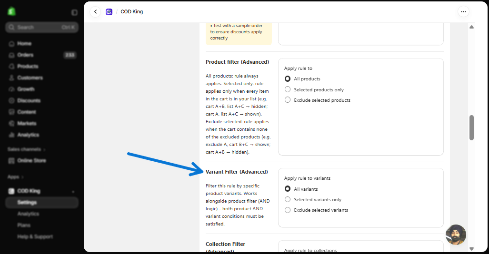Open the three-dot more options menu
This screenshot has height=254, width=489.
click(x=463, y=12)
